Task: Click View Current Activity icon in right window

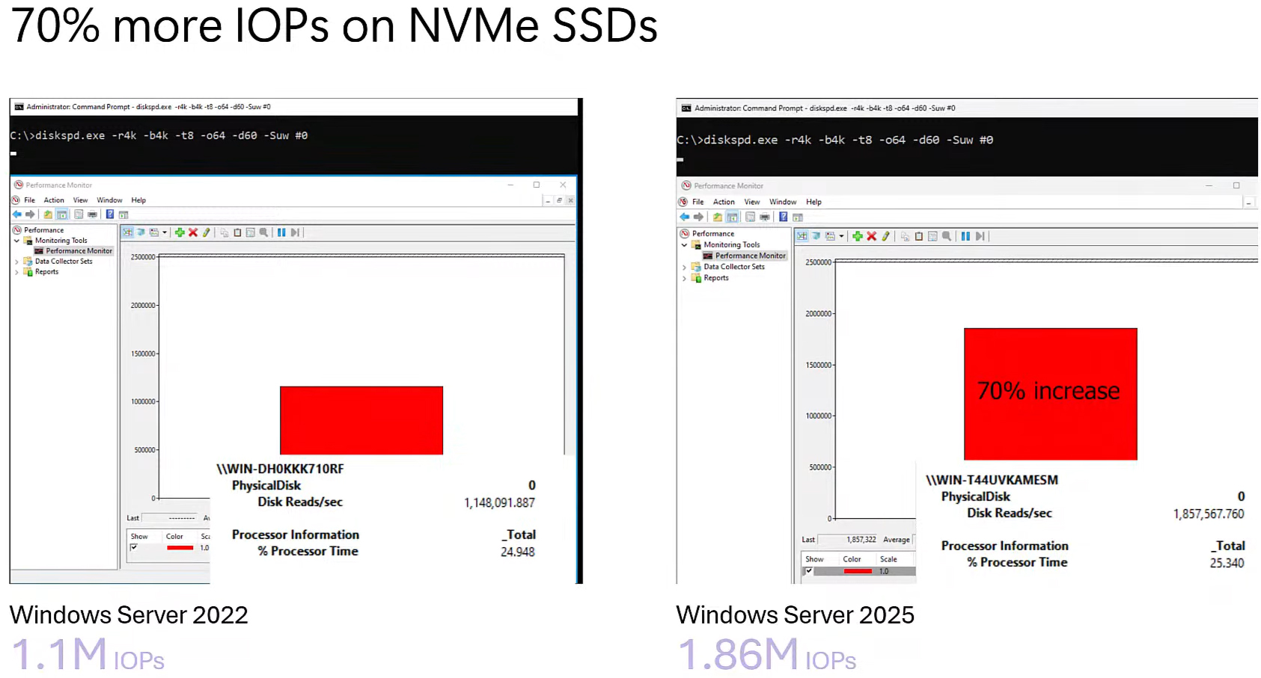Action: 802,236
